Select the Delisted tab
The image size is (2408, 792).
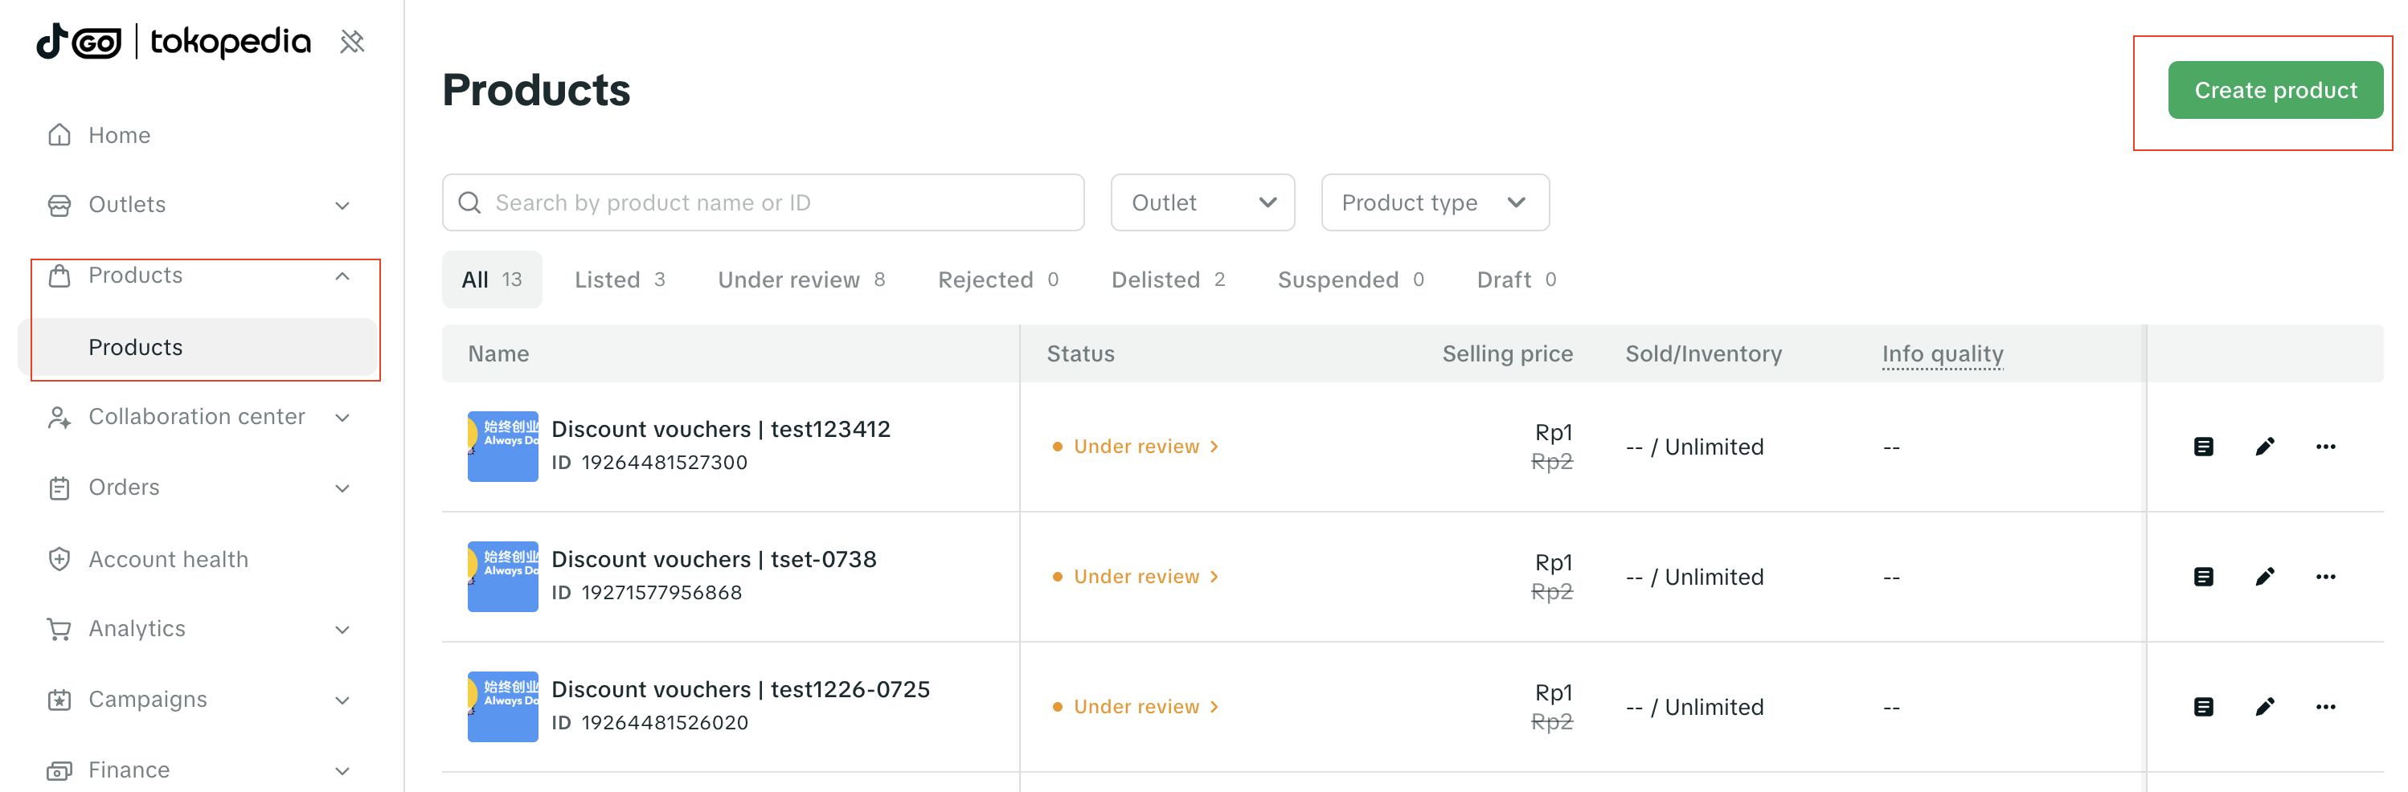(1166, 280)
